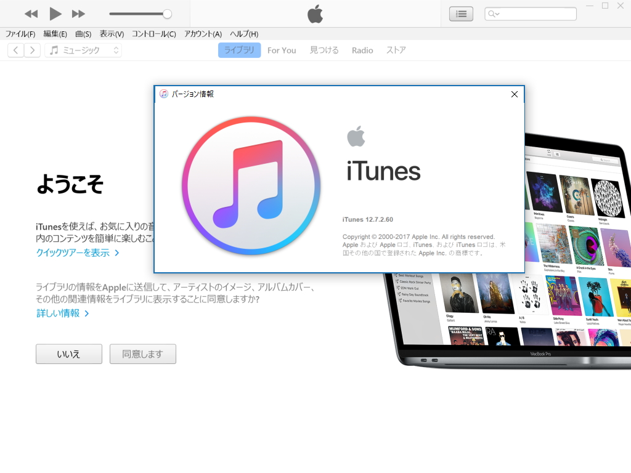Viewport: 631px width, 473px height.
Task: Click the forward navigation arrow
Action: (32, 50)
